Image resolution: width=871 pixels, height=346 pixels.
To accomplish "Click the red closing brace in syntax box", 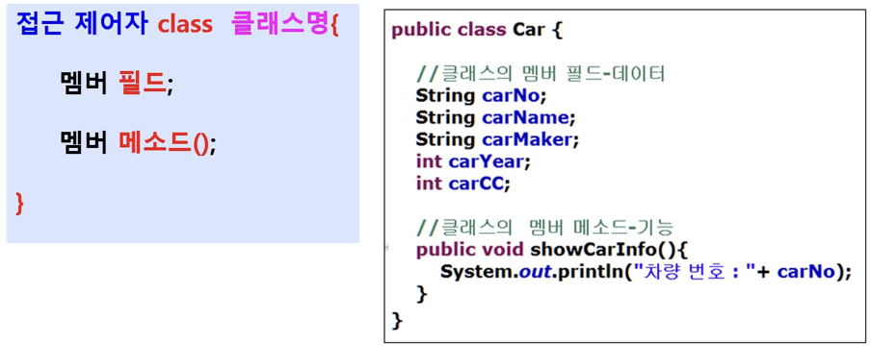I will coord(20,204).
